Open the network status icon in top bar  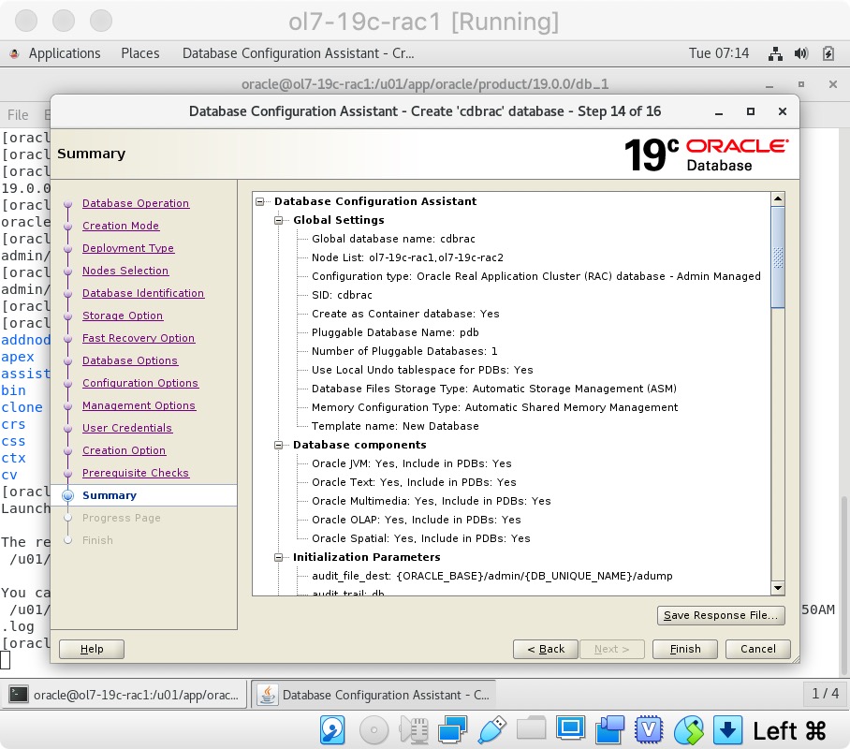pyautogui.click(x=775, y=53)
